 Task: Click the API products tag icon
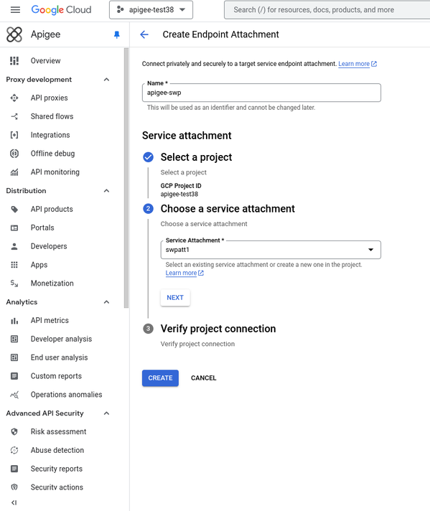point(14,210)
